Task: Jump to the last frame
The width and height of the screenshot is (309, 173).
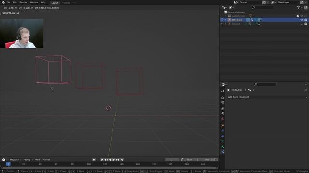Action: [x=122, y=160]
